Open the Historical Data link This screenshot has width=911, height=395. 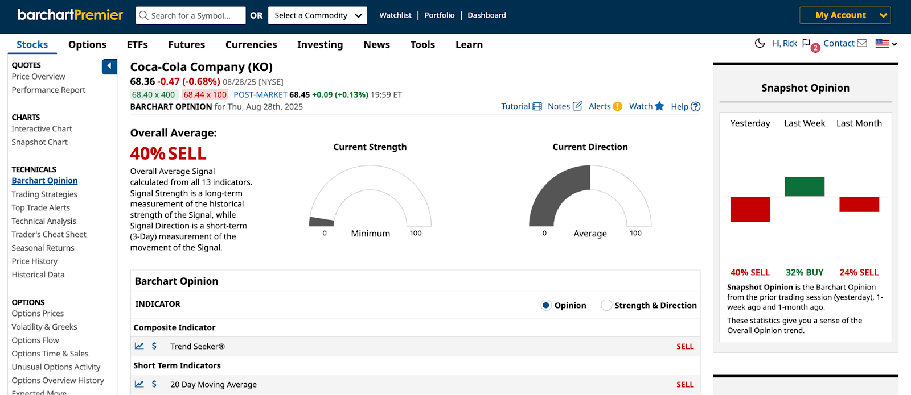pyautogui.click(x=38, y=275)
